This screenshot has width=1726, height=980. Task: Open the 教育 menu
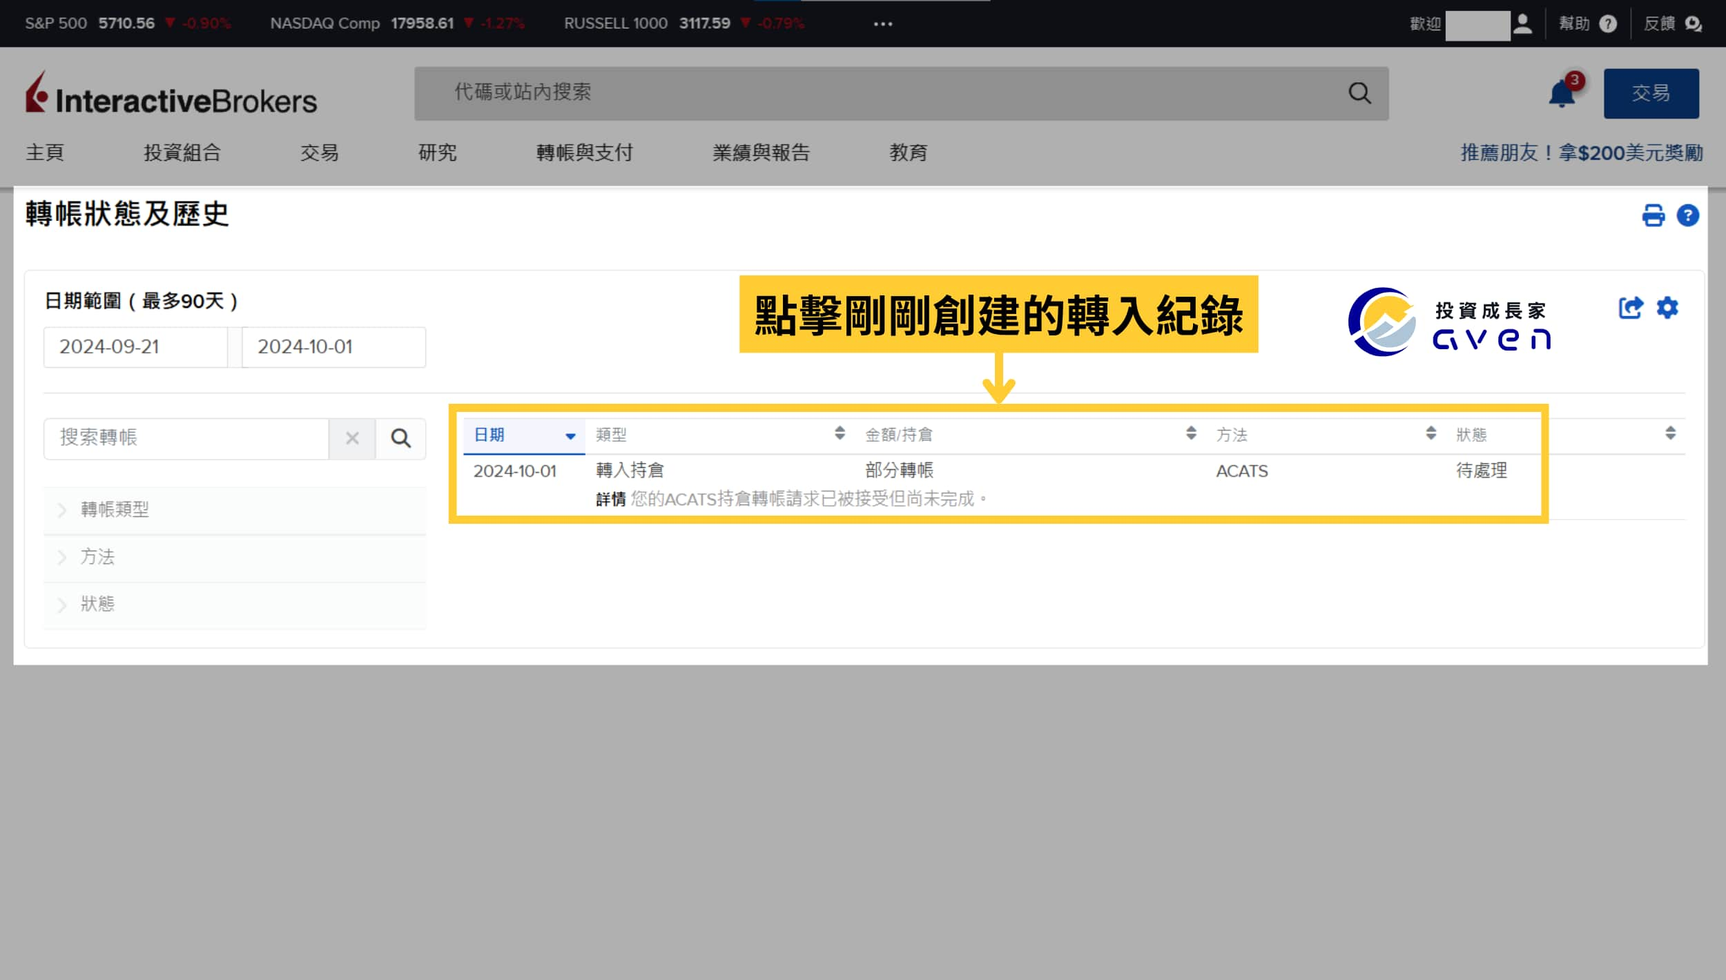[909, 153]
